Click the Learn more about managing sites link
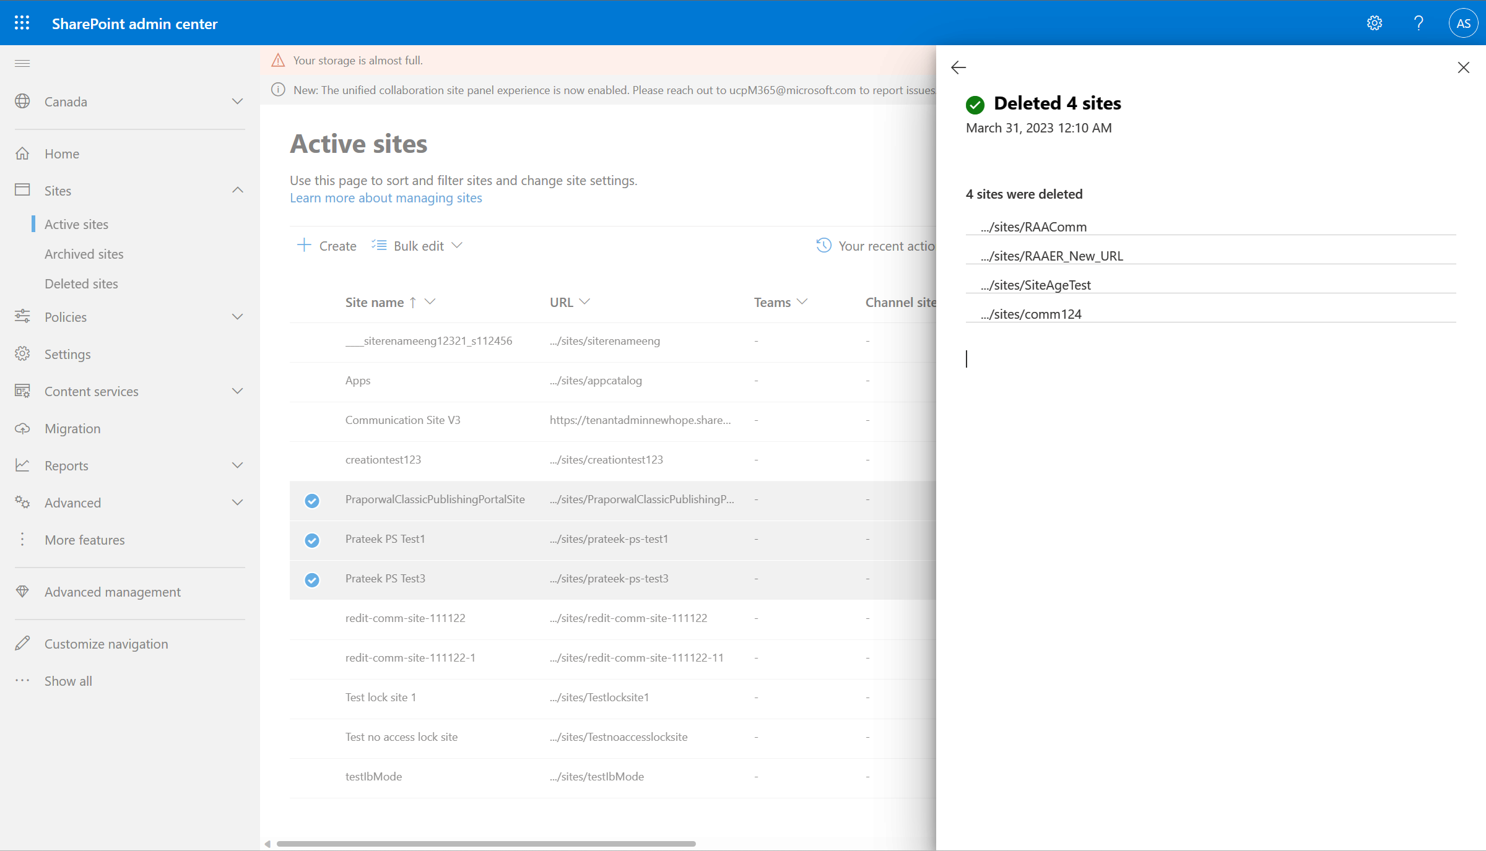The height and width of the screenshot is (851, 1486). coord(385,197)
